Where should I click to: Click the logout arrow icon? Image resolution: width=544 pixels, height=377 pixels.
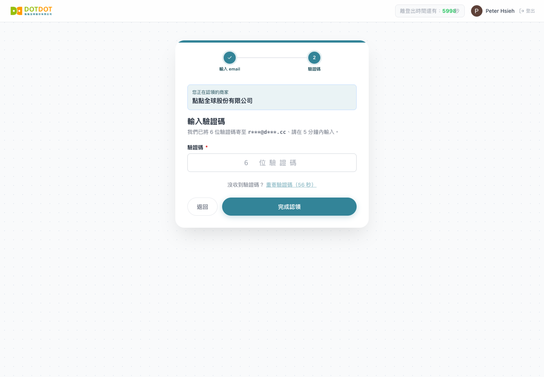click(522, 11)
